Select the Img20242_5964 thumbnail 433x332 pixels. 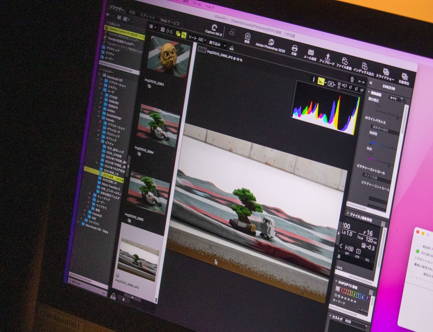pyautogui.click(x=157, y=126)
